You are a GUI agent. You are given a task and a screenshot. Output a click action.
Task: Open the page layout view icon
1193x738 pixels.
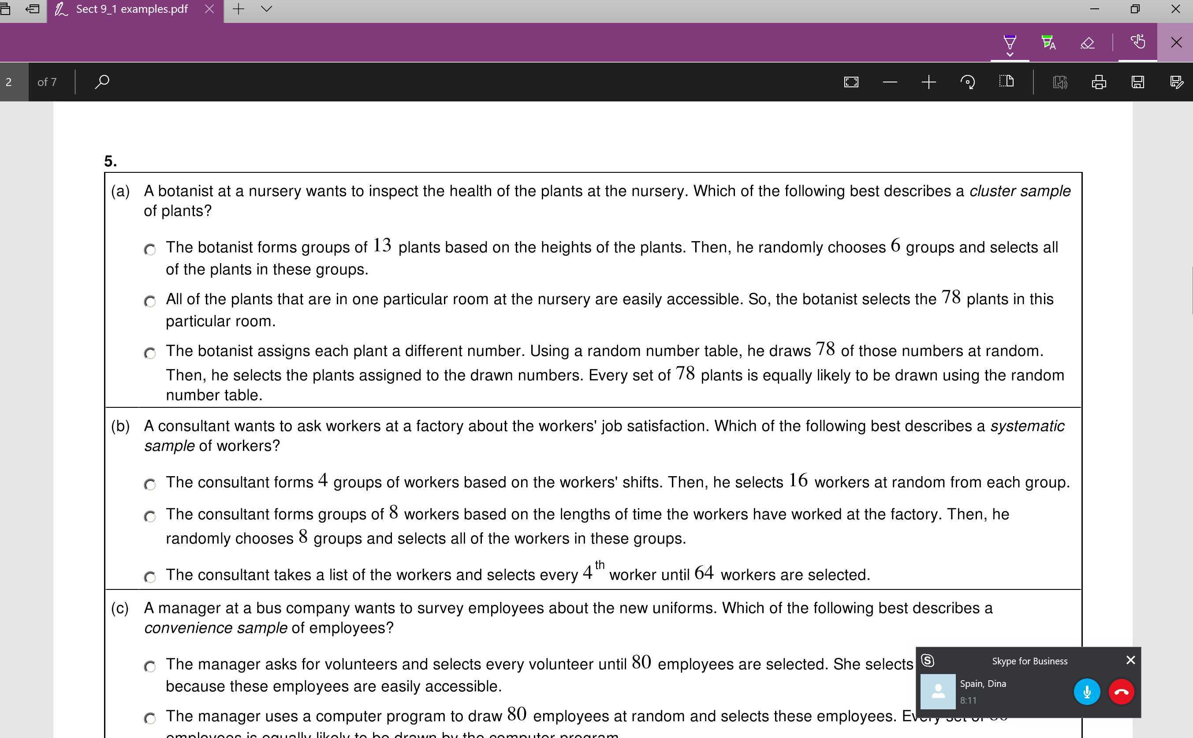coord(1006,81)
